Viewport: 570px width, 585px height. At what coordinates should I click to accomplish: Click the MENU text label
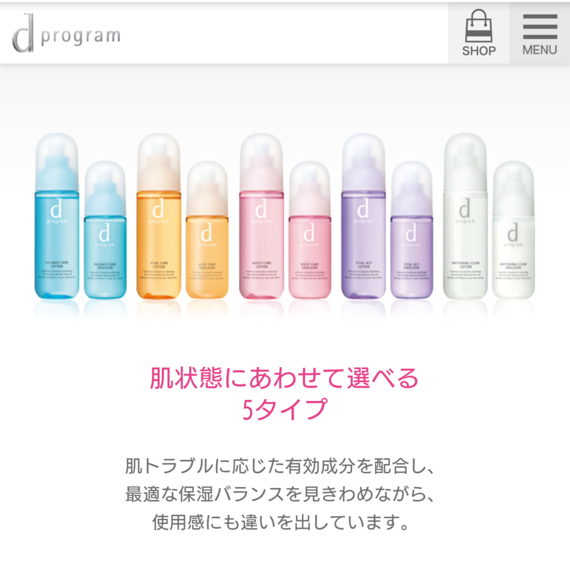click(540, 50)
